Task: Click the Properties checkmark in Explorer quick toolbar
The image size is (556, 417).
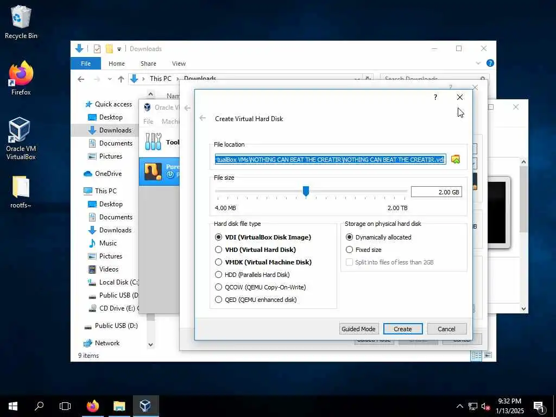Action: point(97,49)
